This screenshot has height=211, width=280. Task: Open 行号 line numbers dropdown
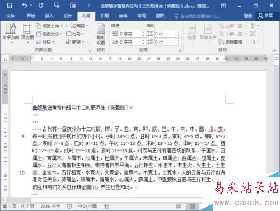[x=75, y=34]
